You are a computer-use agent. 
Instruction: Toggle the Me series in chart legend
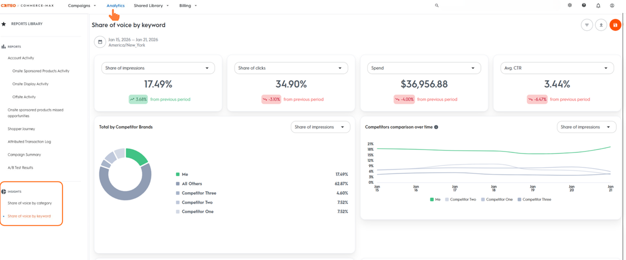(435, 200)
